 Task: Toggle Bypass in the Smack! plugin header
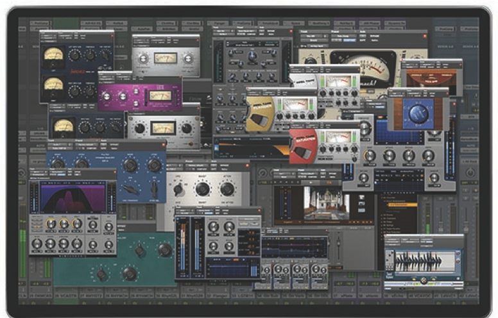374,36
